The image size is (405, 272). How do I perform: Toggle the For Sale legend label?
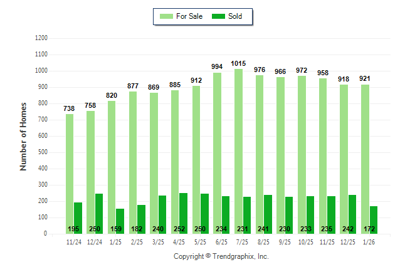point(191,16)
